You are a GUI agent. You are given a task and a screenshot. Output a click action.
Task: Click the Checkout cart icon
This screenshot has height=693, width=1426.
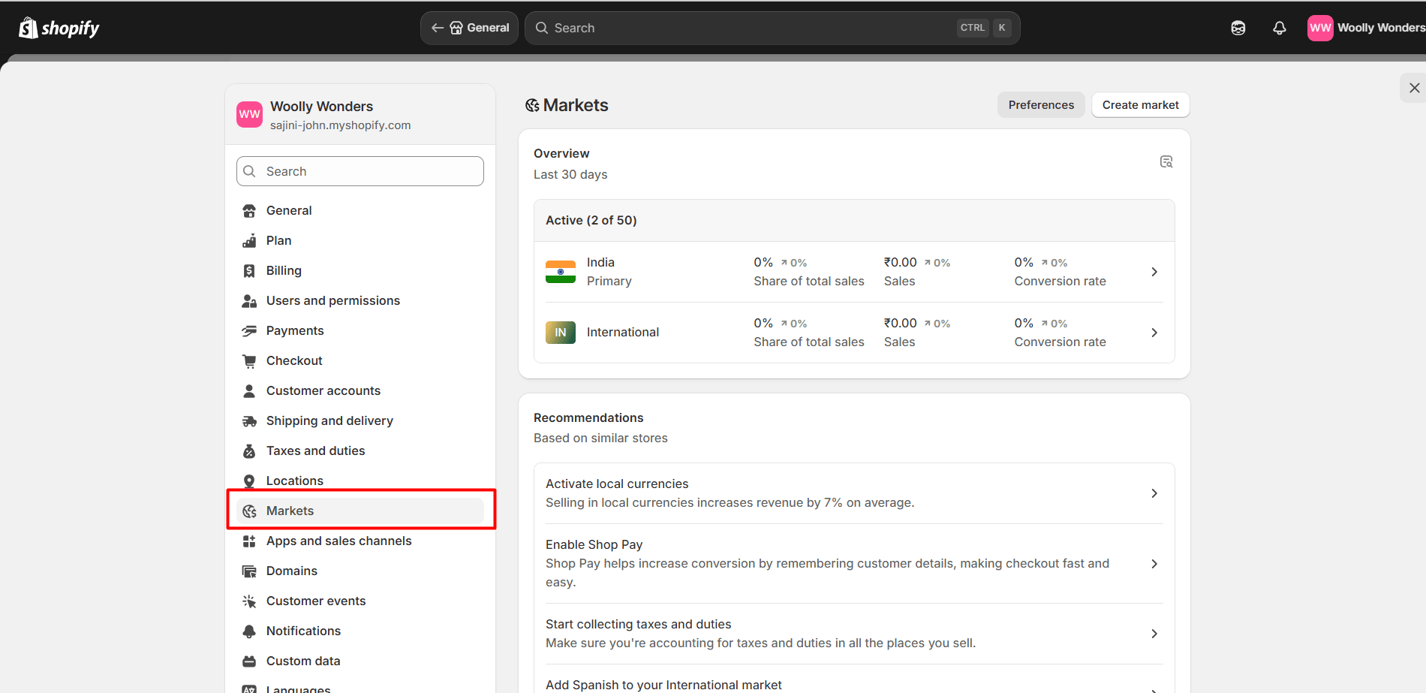pyautogui.click(x=249, y=361)
